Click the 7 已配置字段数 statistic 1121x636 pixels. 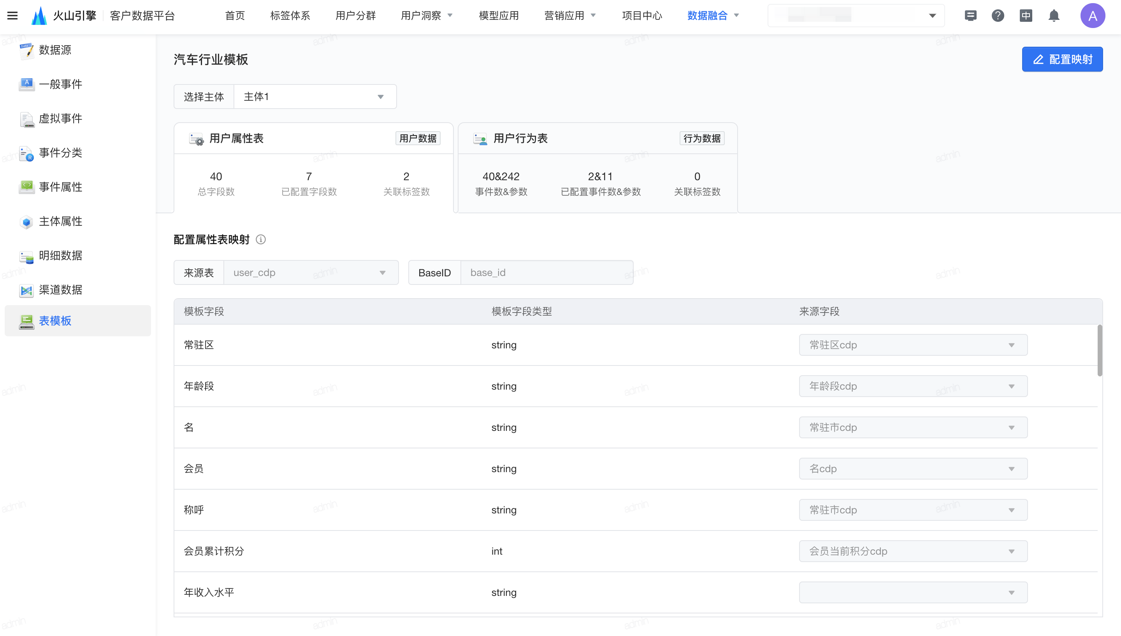pos(309,184)
